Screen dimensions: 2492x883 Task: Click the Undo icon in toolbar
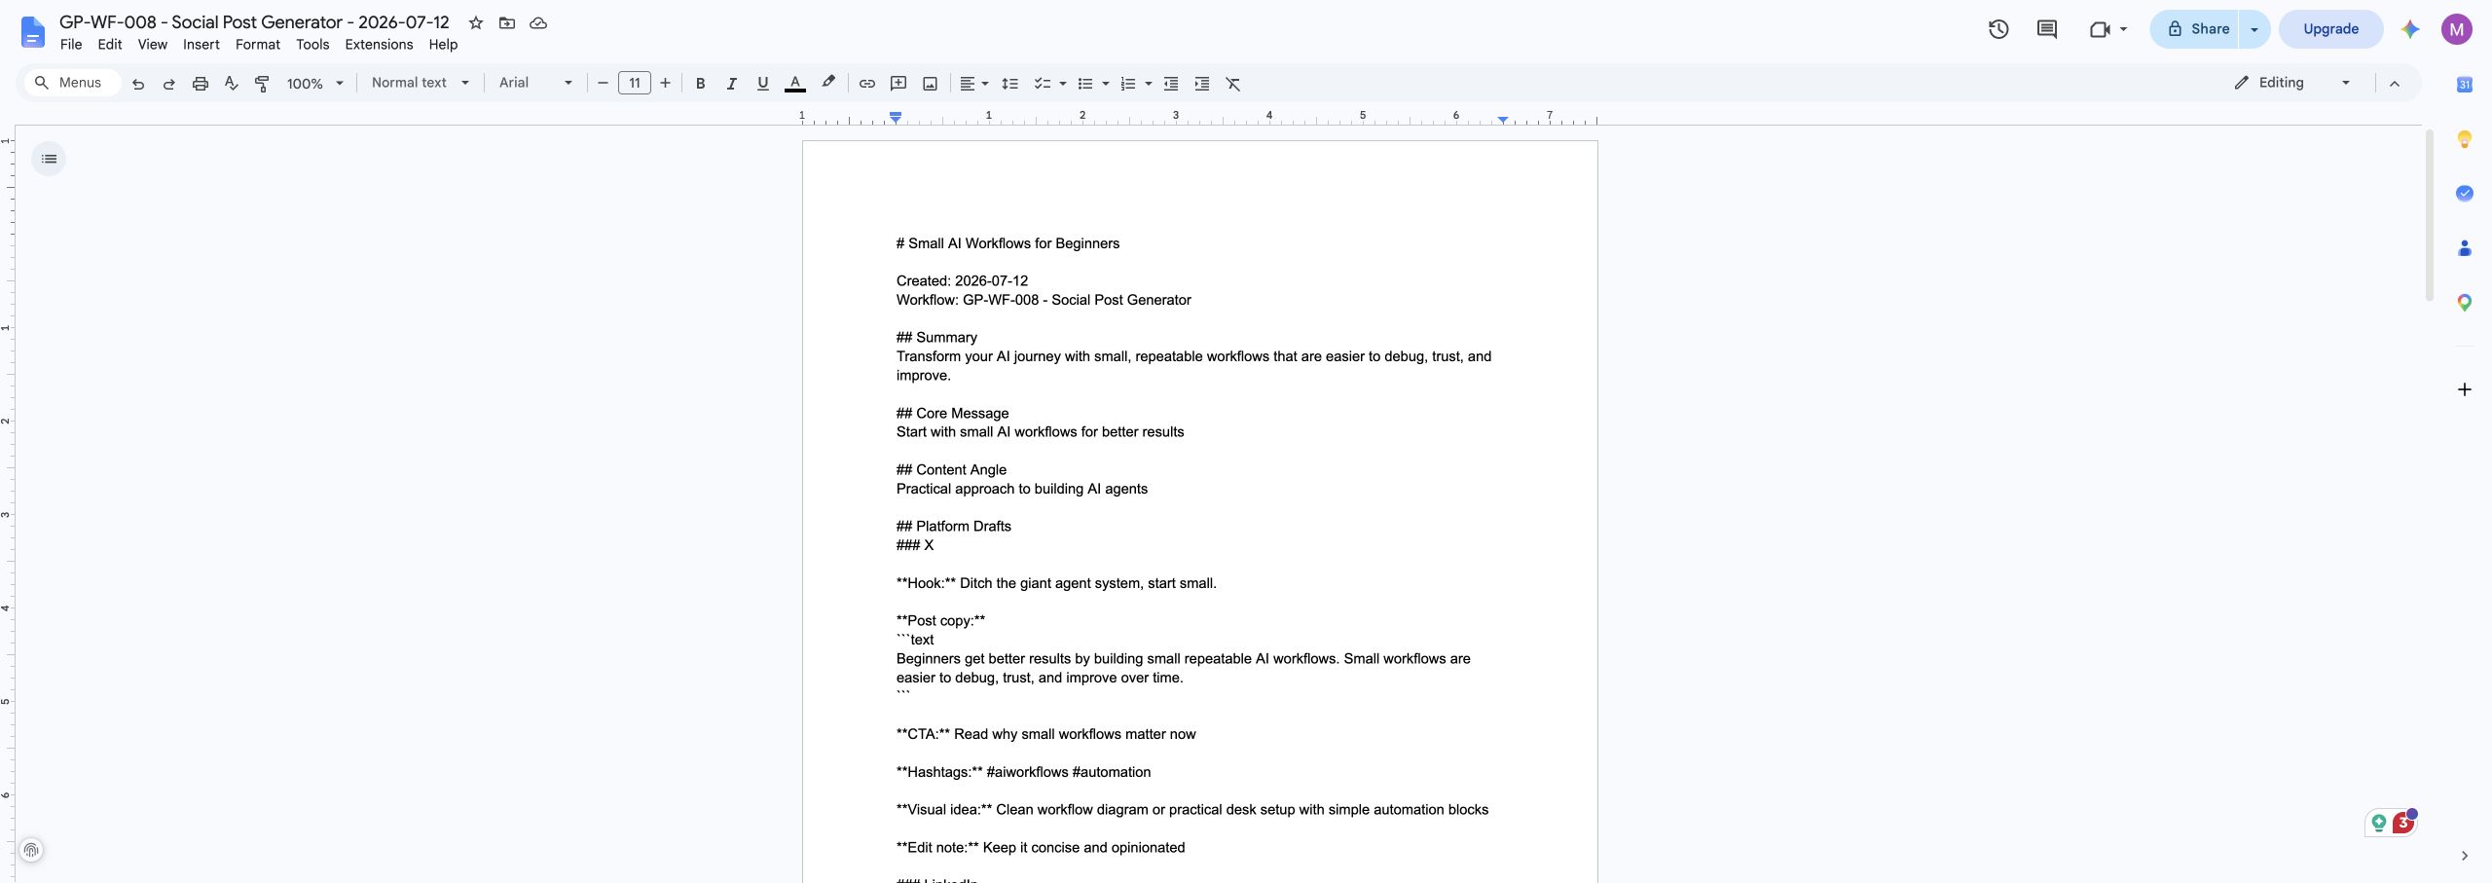tap(138, 84)
